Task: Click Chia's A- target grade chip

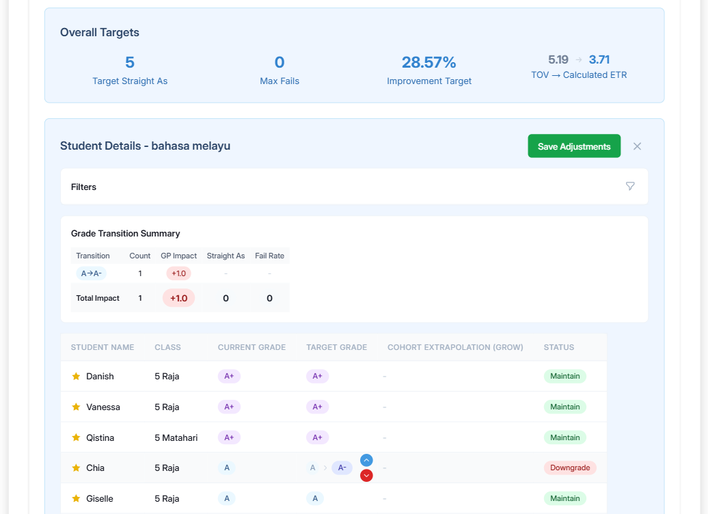Action: point(341,468)
